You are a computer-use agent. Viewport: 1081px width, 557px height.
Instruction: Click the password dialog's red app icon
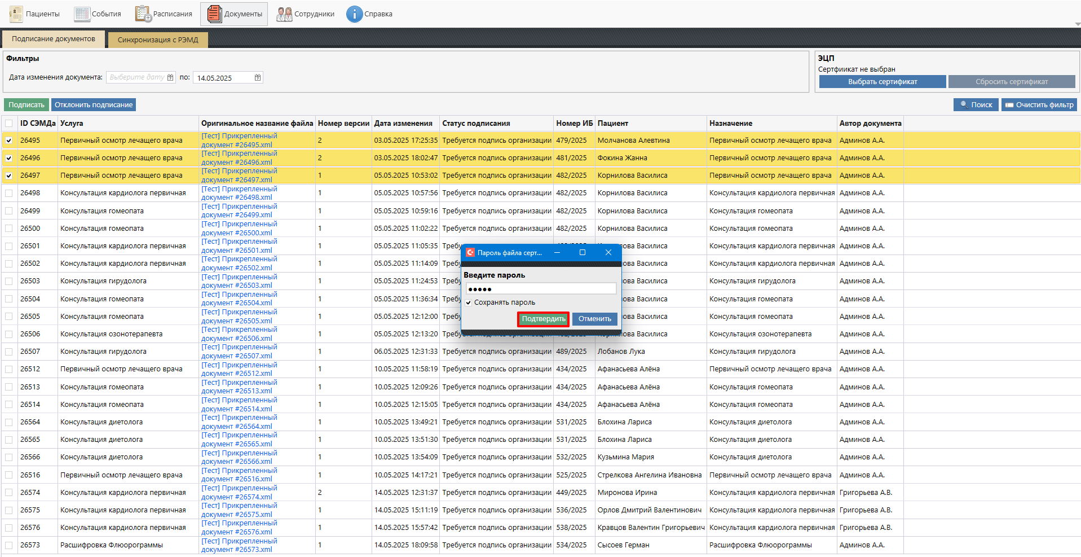(470, 253)
